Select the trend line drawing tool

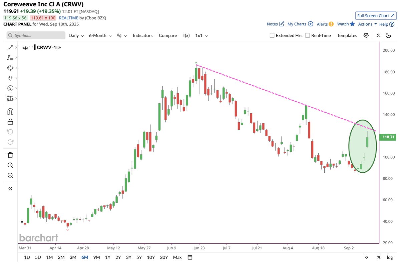(x=10, y=48)
